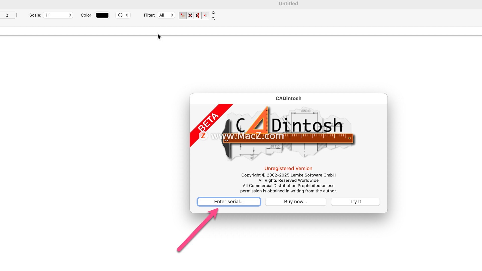This screenshot has width=482, height=271.
Task: Toggle the snap to grid point icon
Action: pyautogui.click(x=183, y=16)
